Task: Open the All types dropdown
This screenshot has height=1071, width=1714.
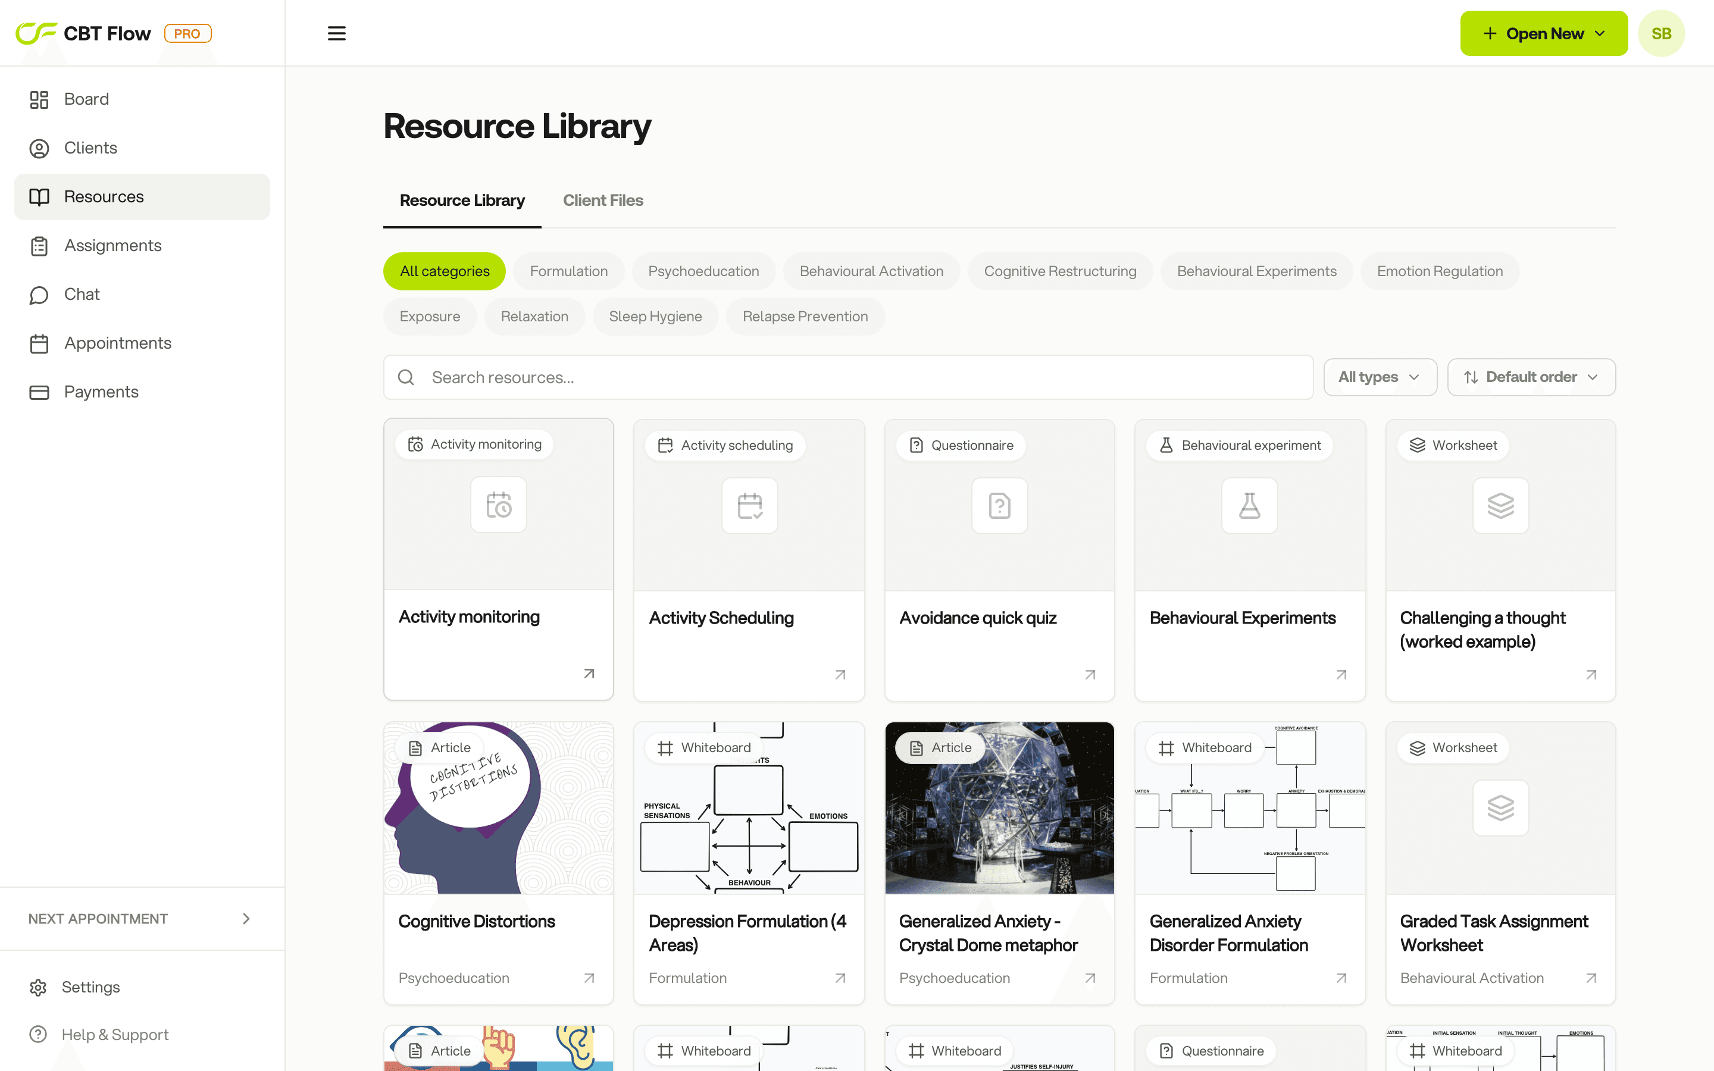Action: (x=1380, y=378)
